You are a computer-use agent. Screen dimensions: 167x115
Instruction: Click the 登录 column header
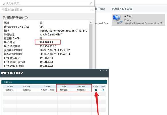(103, 87)
